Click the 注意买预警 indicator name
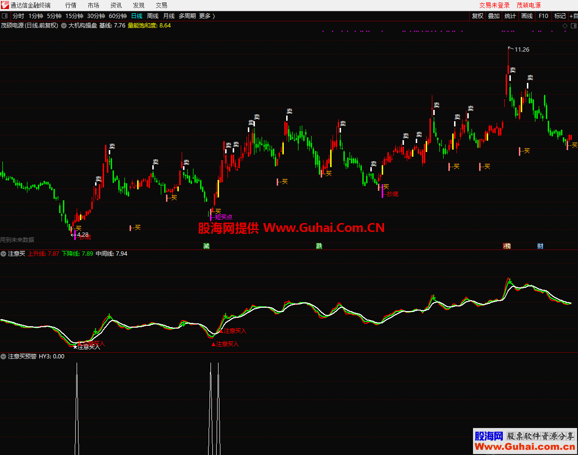Viewport: 578px width, 455px height. pos(22,357)
